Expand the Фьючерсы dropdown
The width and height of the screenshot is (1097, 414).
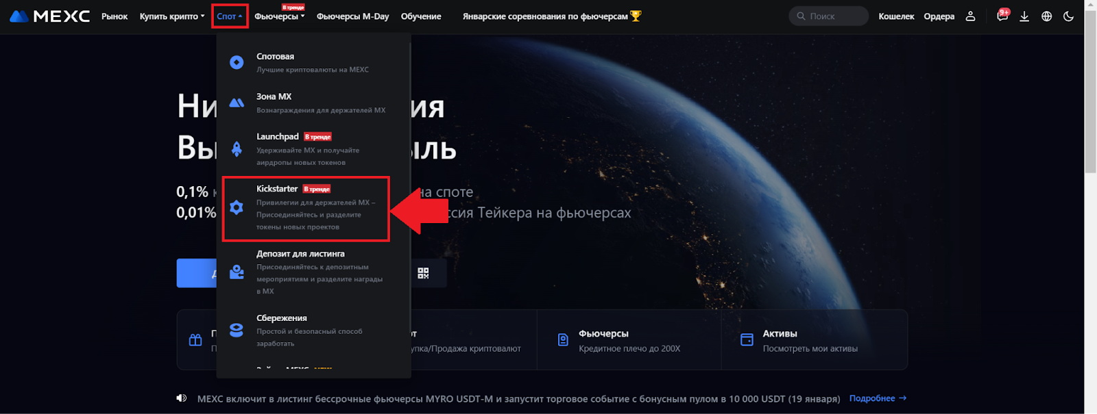point(279,16)
